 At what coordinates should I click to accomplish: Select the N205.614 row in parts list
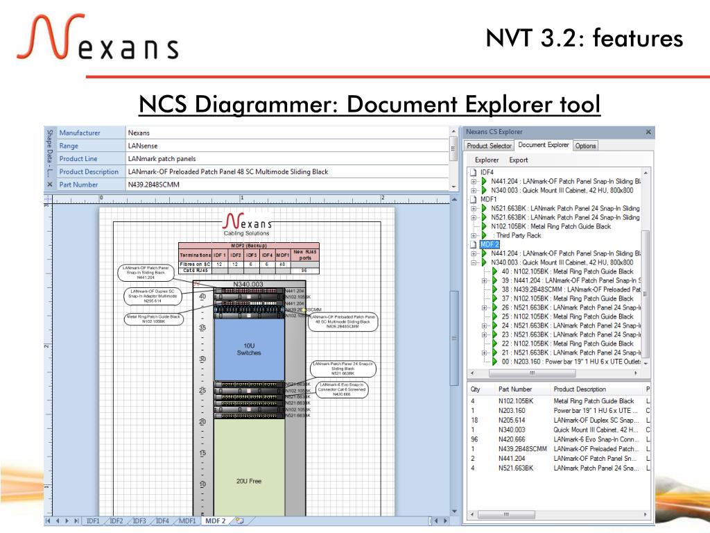(560, 420)
